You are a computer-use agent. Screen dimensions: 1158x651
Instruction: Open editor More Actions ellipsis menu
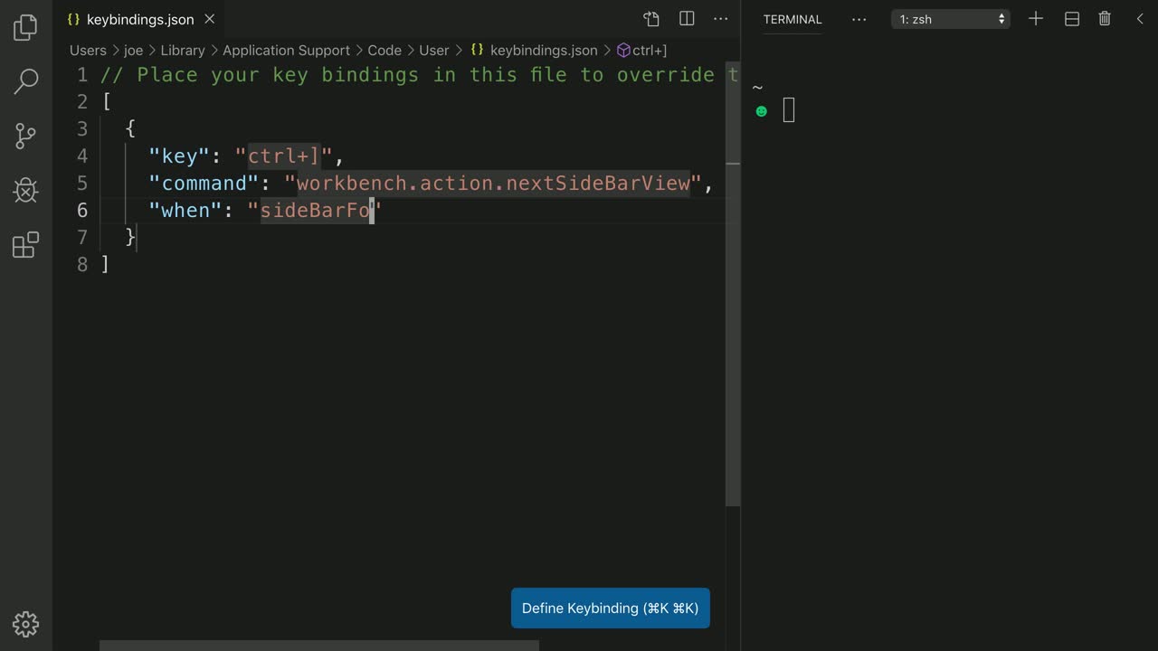click(721, 19)
